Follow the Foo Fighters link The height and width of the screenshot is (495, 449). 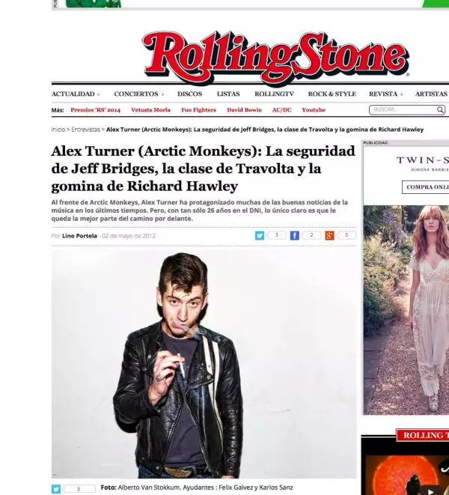pyautogui.click(x=198, y=110)
